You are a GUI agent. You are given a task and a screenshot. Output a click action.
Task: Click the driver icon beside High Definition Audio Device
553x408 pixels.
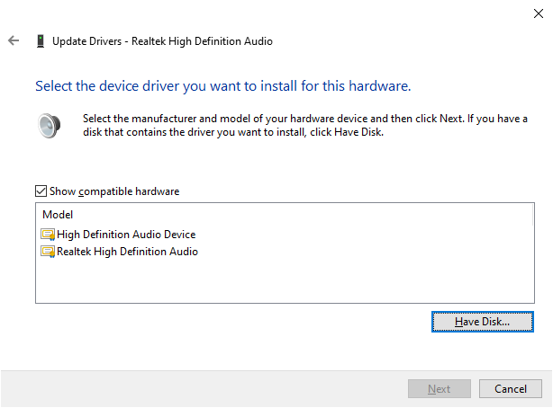pyautogui.click(x=48, y=235)
